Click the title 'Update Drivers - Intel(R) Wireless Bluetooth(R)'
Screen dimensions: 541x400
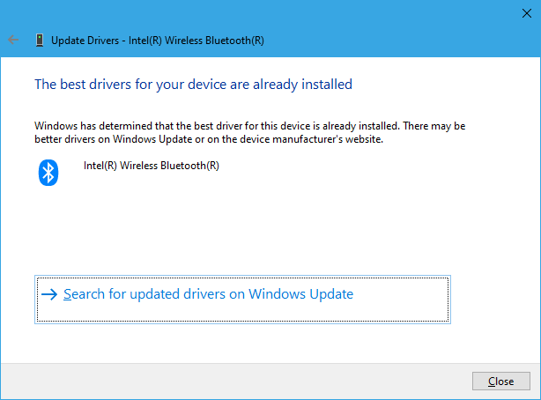pyautogui.click(x=158, y=41)
